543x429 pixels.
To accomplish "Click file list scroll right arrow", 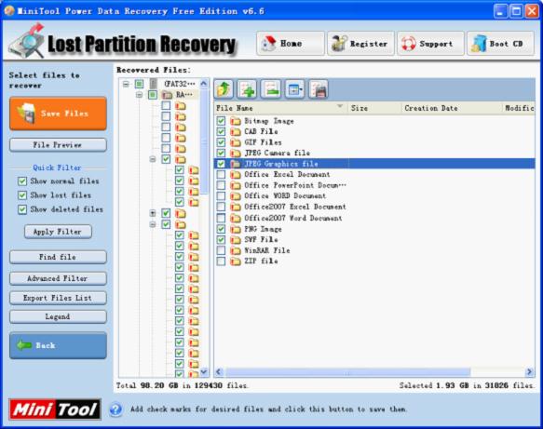I will 529,372.
